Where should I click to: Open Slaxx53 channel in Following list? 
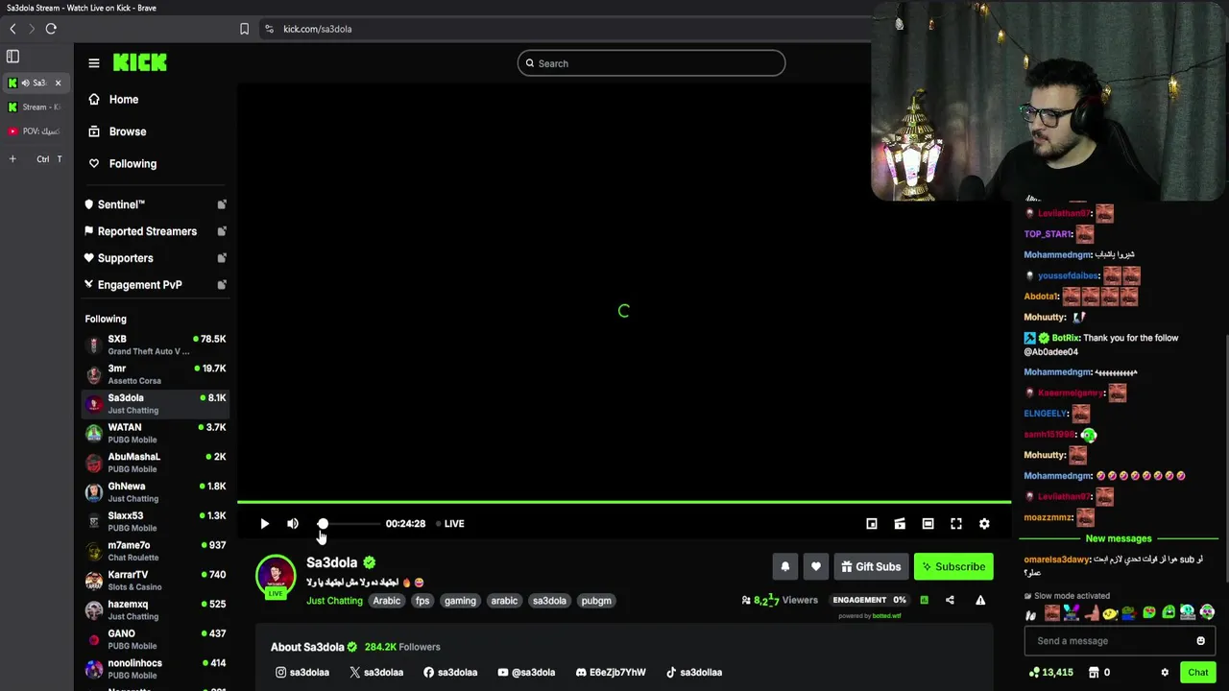[156, 522]
